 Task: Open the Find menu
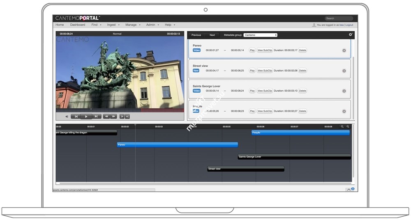tap(96, 25)
